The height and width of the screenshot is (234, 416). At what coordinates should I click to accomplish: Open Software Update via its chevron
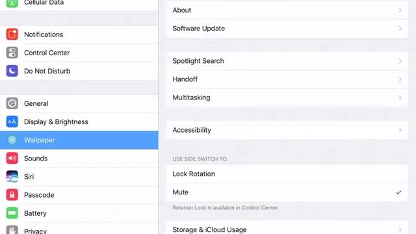400,29
